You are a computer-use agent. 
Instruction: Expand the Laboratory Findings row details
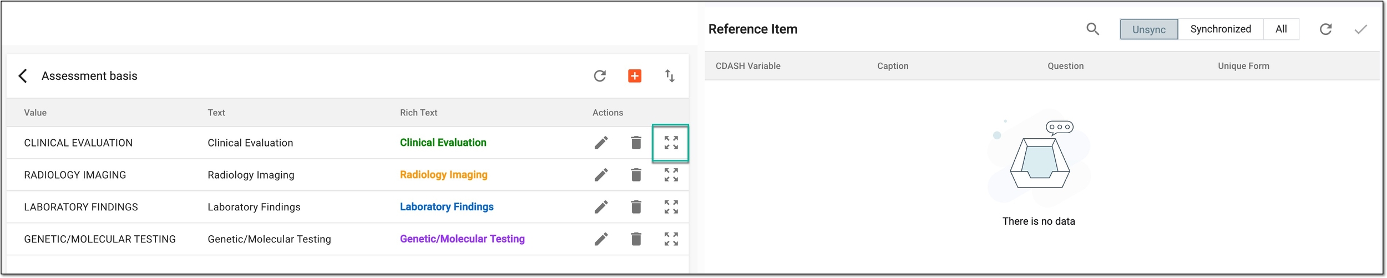coord(671,207)
